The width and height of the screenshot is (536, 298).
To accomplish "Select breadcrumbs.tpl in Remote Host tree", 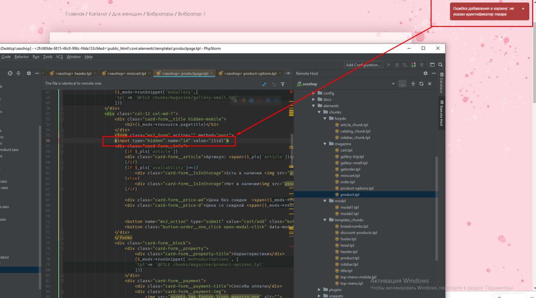I will coord(353,226).
